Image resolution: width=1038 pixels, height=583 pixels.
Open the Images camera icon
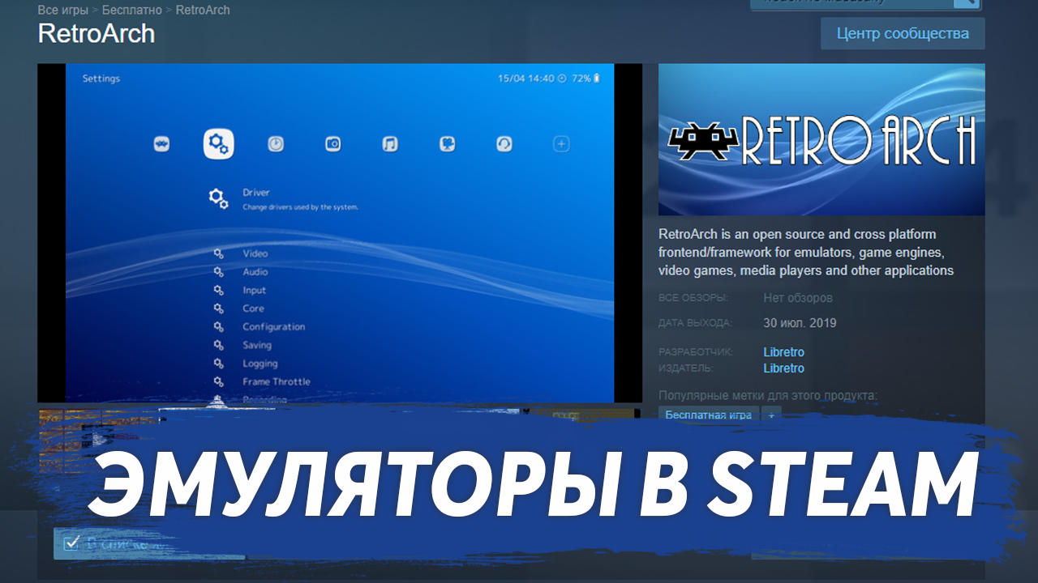333,144
